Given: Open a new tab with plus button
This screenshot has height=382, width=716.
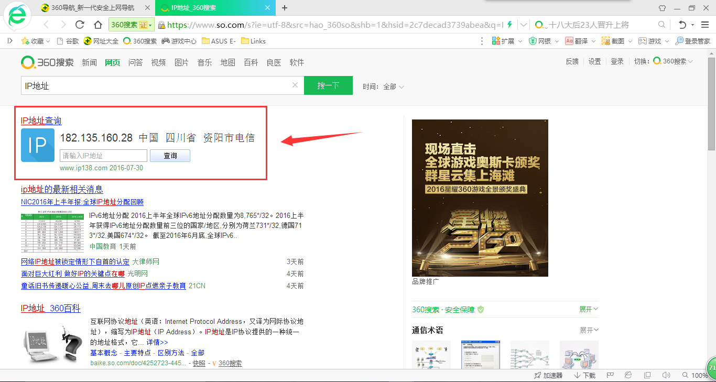Looking at the screenshot, I should tap(285, 8).
